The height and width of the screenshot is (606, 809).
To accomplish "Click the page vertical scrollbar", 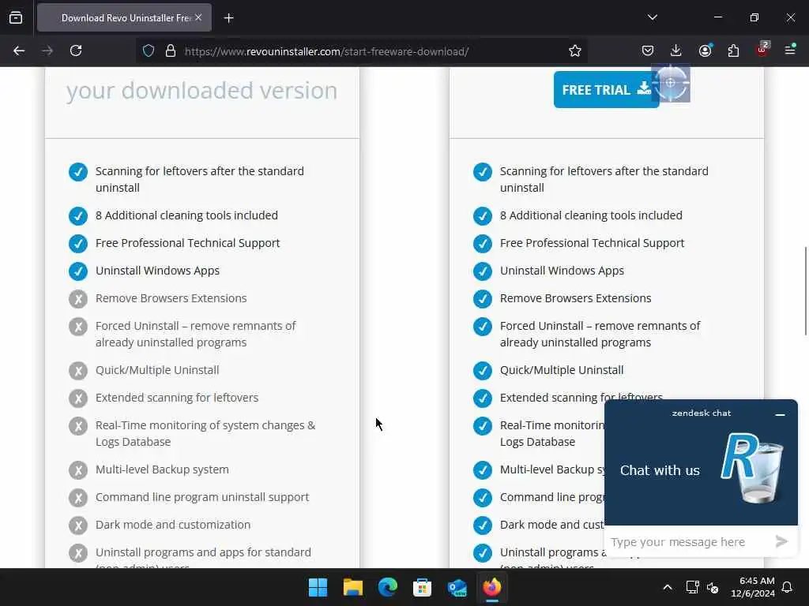I will coord(805,292).
